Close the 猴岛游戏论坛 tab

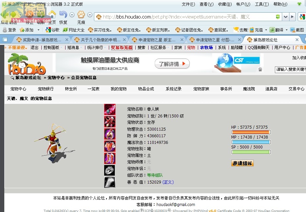(x=297, y=40)
